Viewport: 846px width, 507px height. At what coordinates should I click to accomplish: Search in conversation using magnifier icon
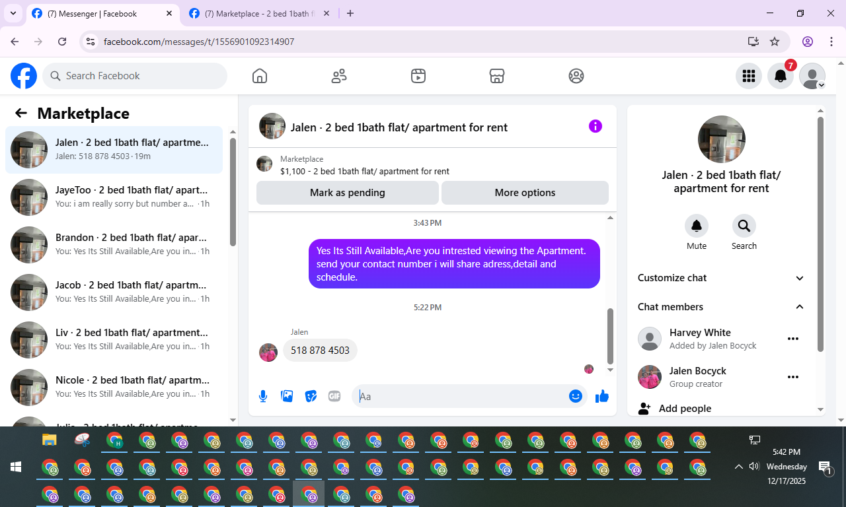pyautogui.click(x=744, y=226)
